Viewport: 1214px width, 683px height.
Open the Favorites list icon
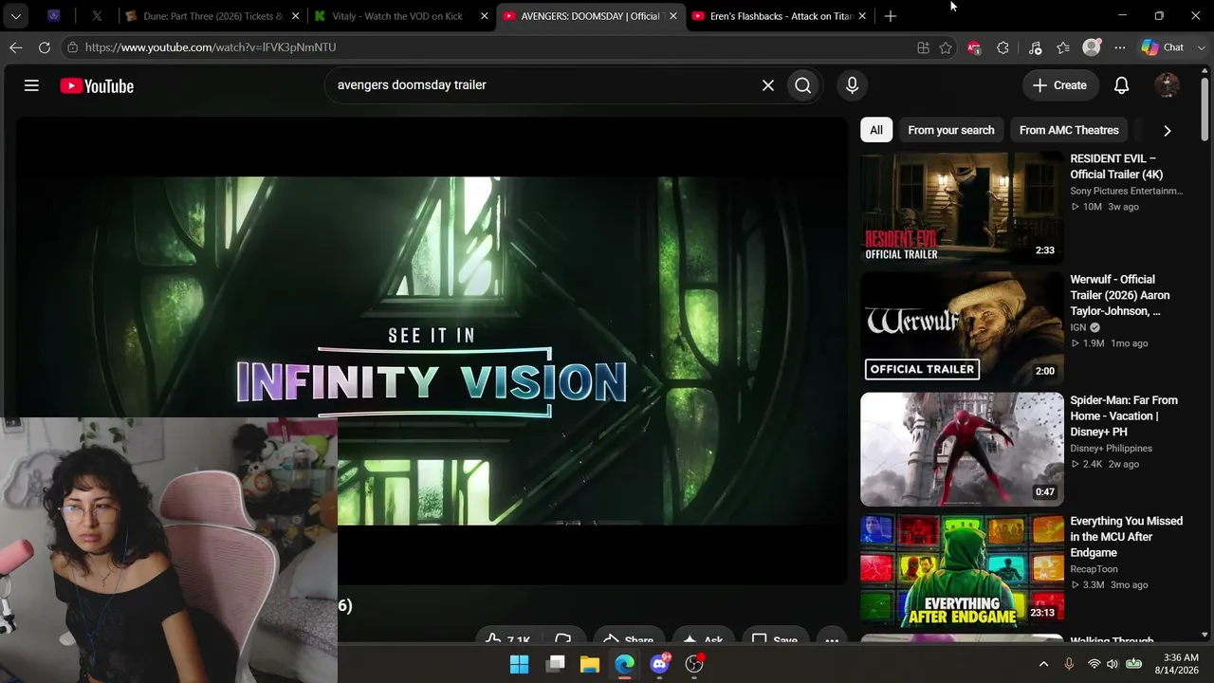pos(1063,47)
